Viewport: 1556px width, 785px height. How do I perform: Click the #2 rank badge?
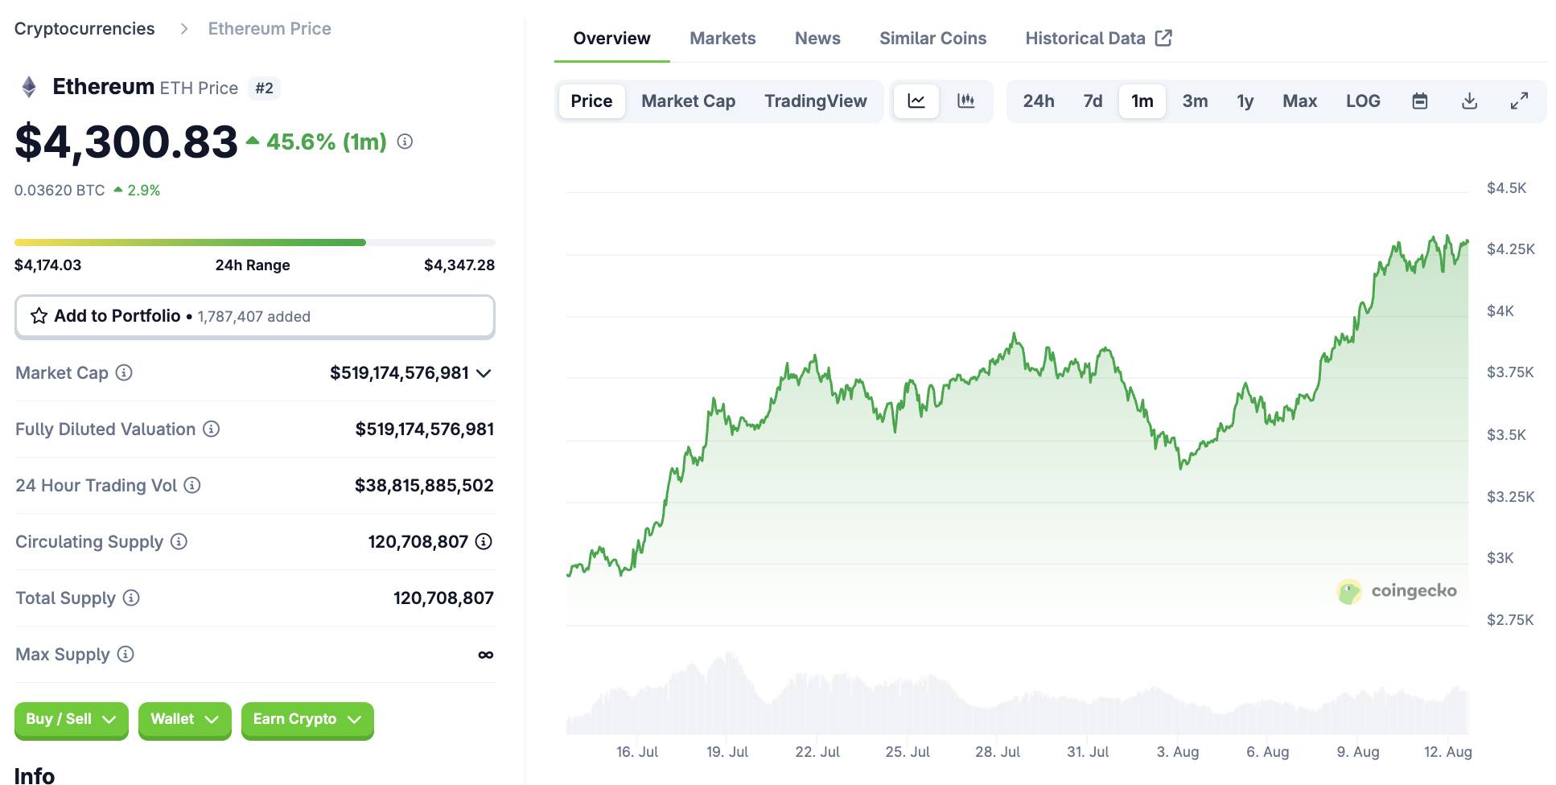[x=264, y=88]
